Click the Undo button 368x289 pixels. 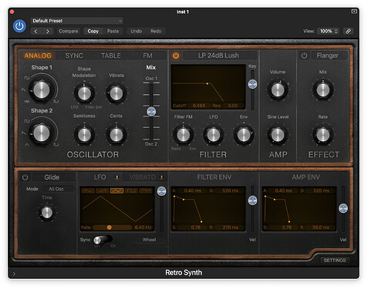[x=137, y=31]
